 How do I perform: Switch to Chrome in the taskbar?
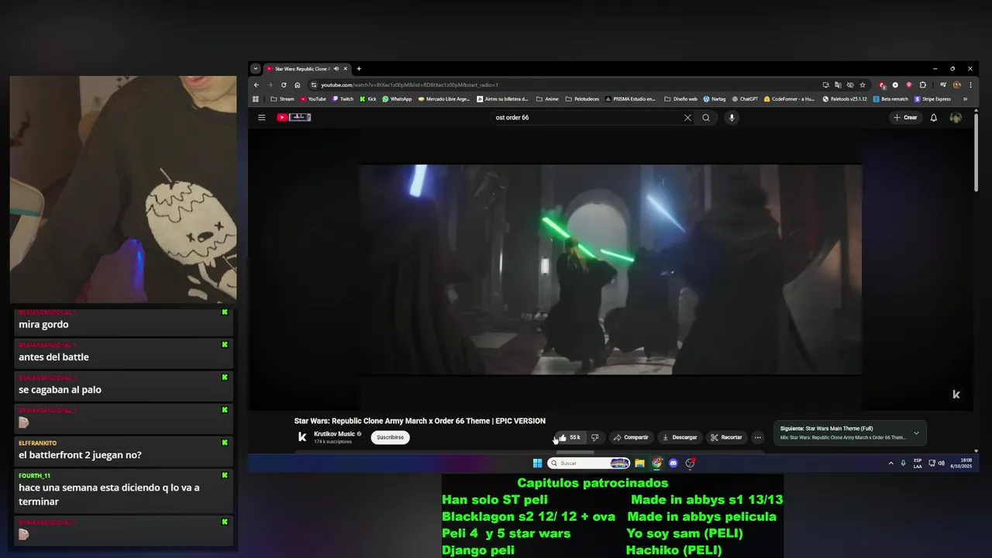tap(656, 463)
